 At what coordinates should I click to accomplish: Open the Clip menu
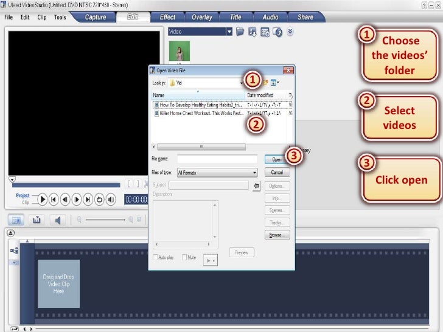coord(42,17)
